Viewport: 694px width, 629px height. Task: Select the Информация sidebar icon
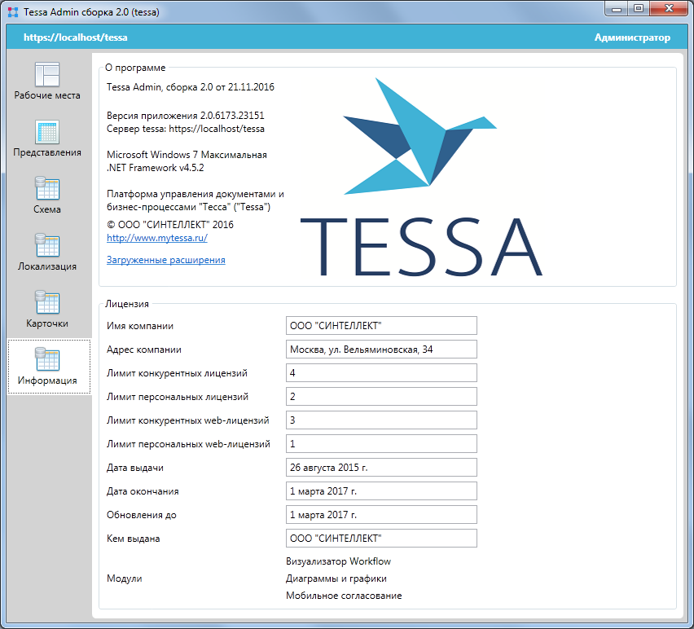[x=47, y=361]
